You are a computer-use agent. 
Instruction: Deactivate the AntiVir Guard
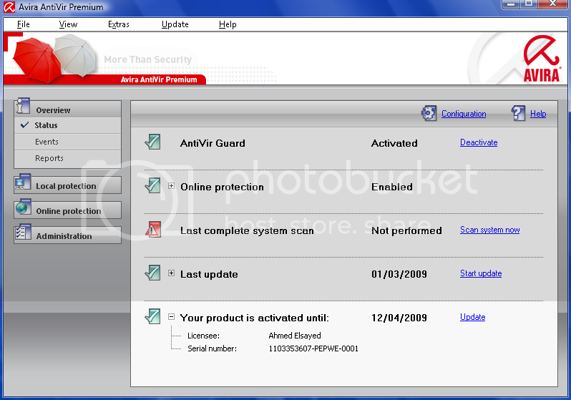478,142
